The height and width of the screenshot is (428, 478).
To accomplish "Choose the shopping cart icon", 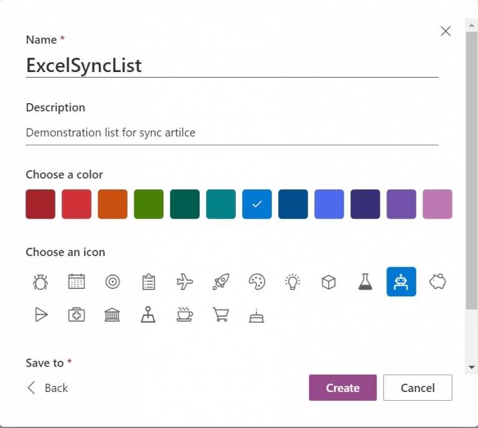I will pos(220,315).
